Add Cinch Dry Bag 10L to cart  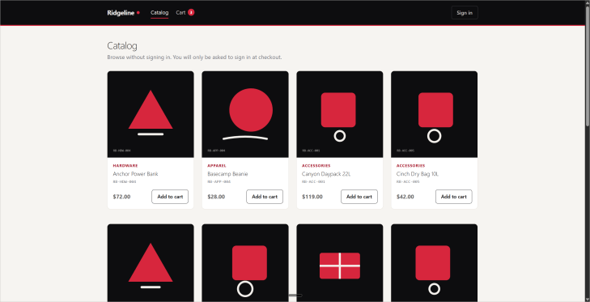click(454, 197)
